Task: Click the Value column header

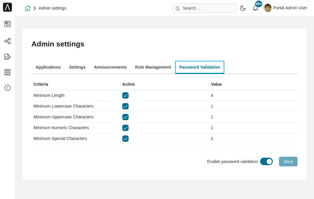Action: (x=216, y=84)
